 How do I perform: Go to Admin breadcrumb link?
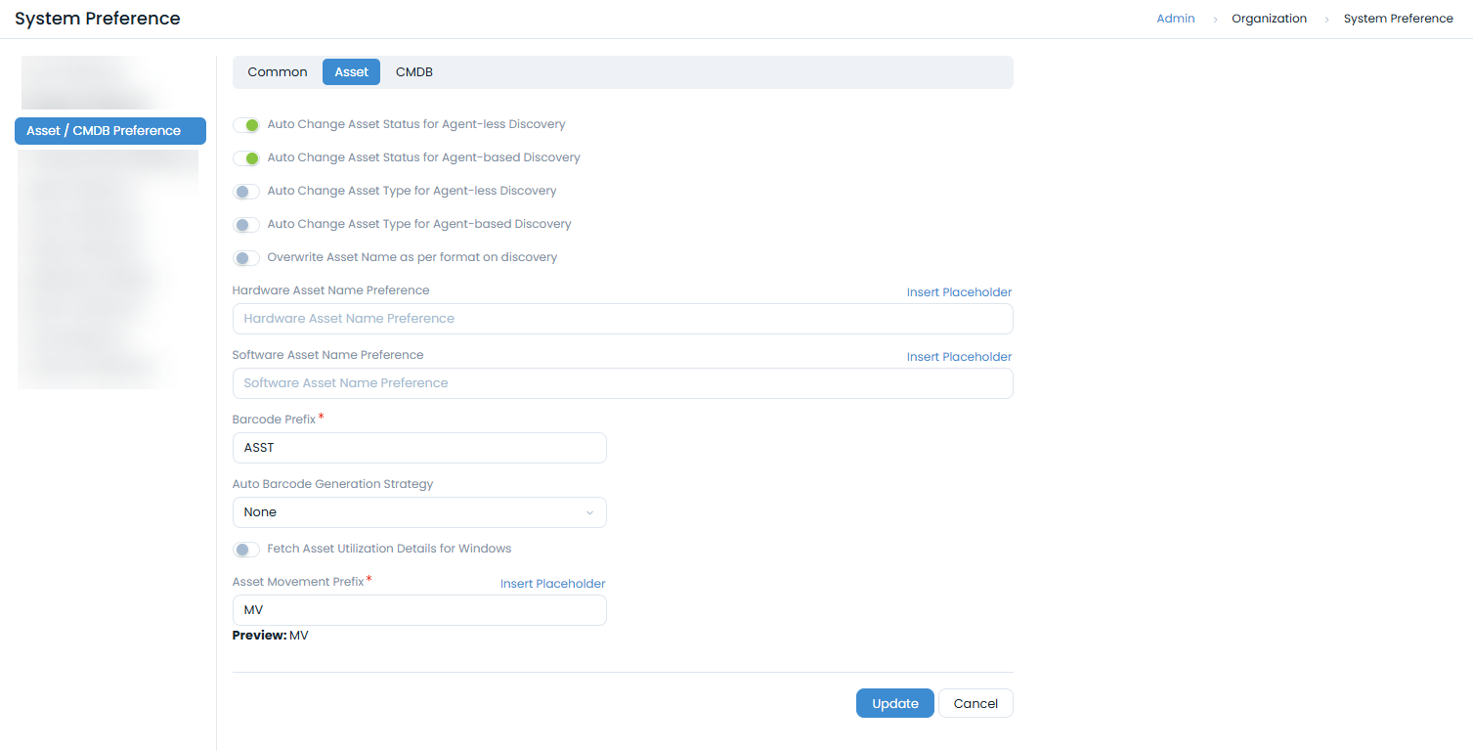(1175, 19)
